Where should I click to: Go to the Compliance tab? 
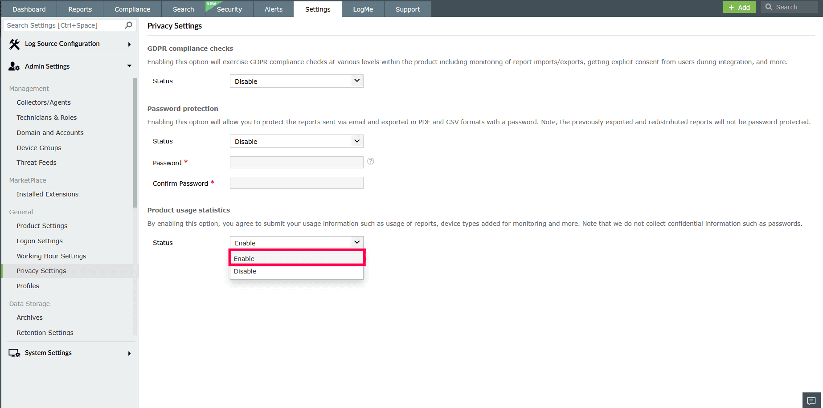(132, 9)
